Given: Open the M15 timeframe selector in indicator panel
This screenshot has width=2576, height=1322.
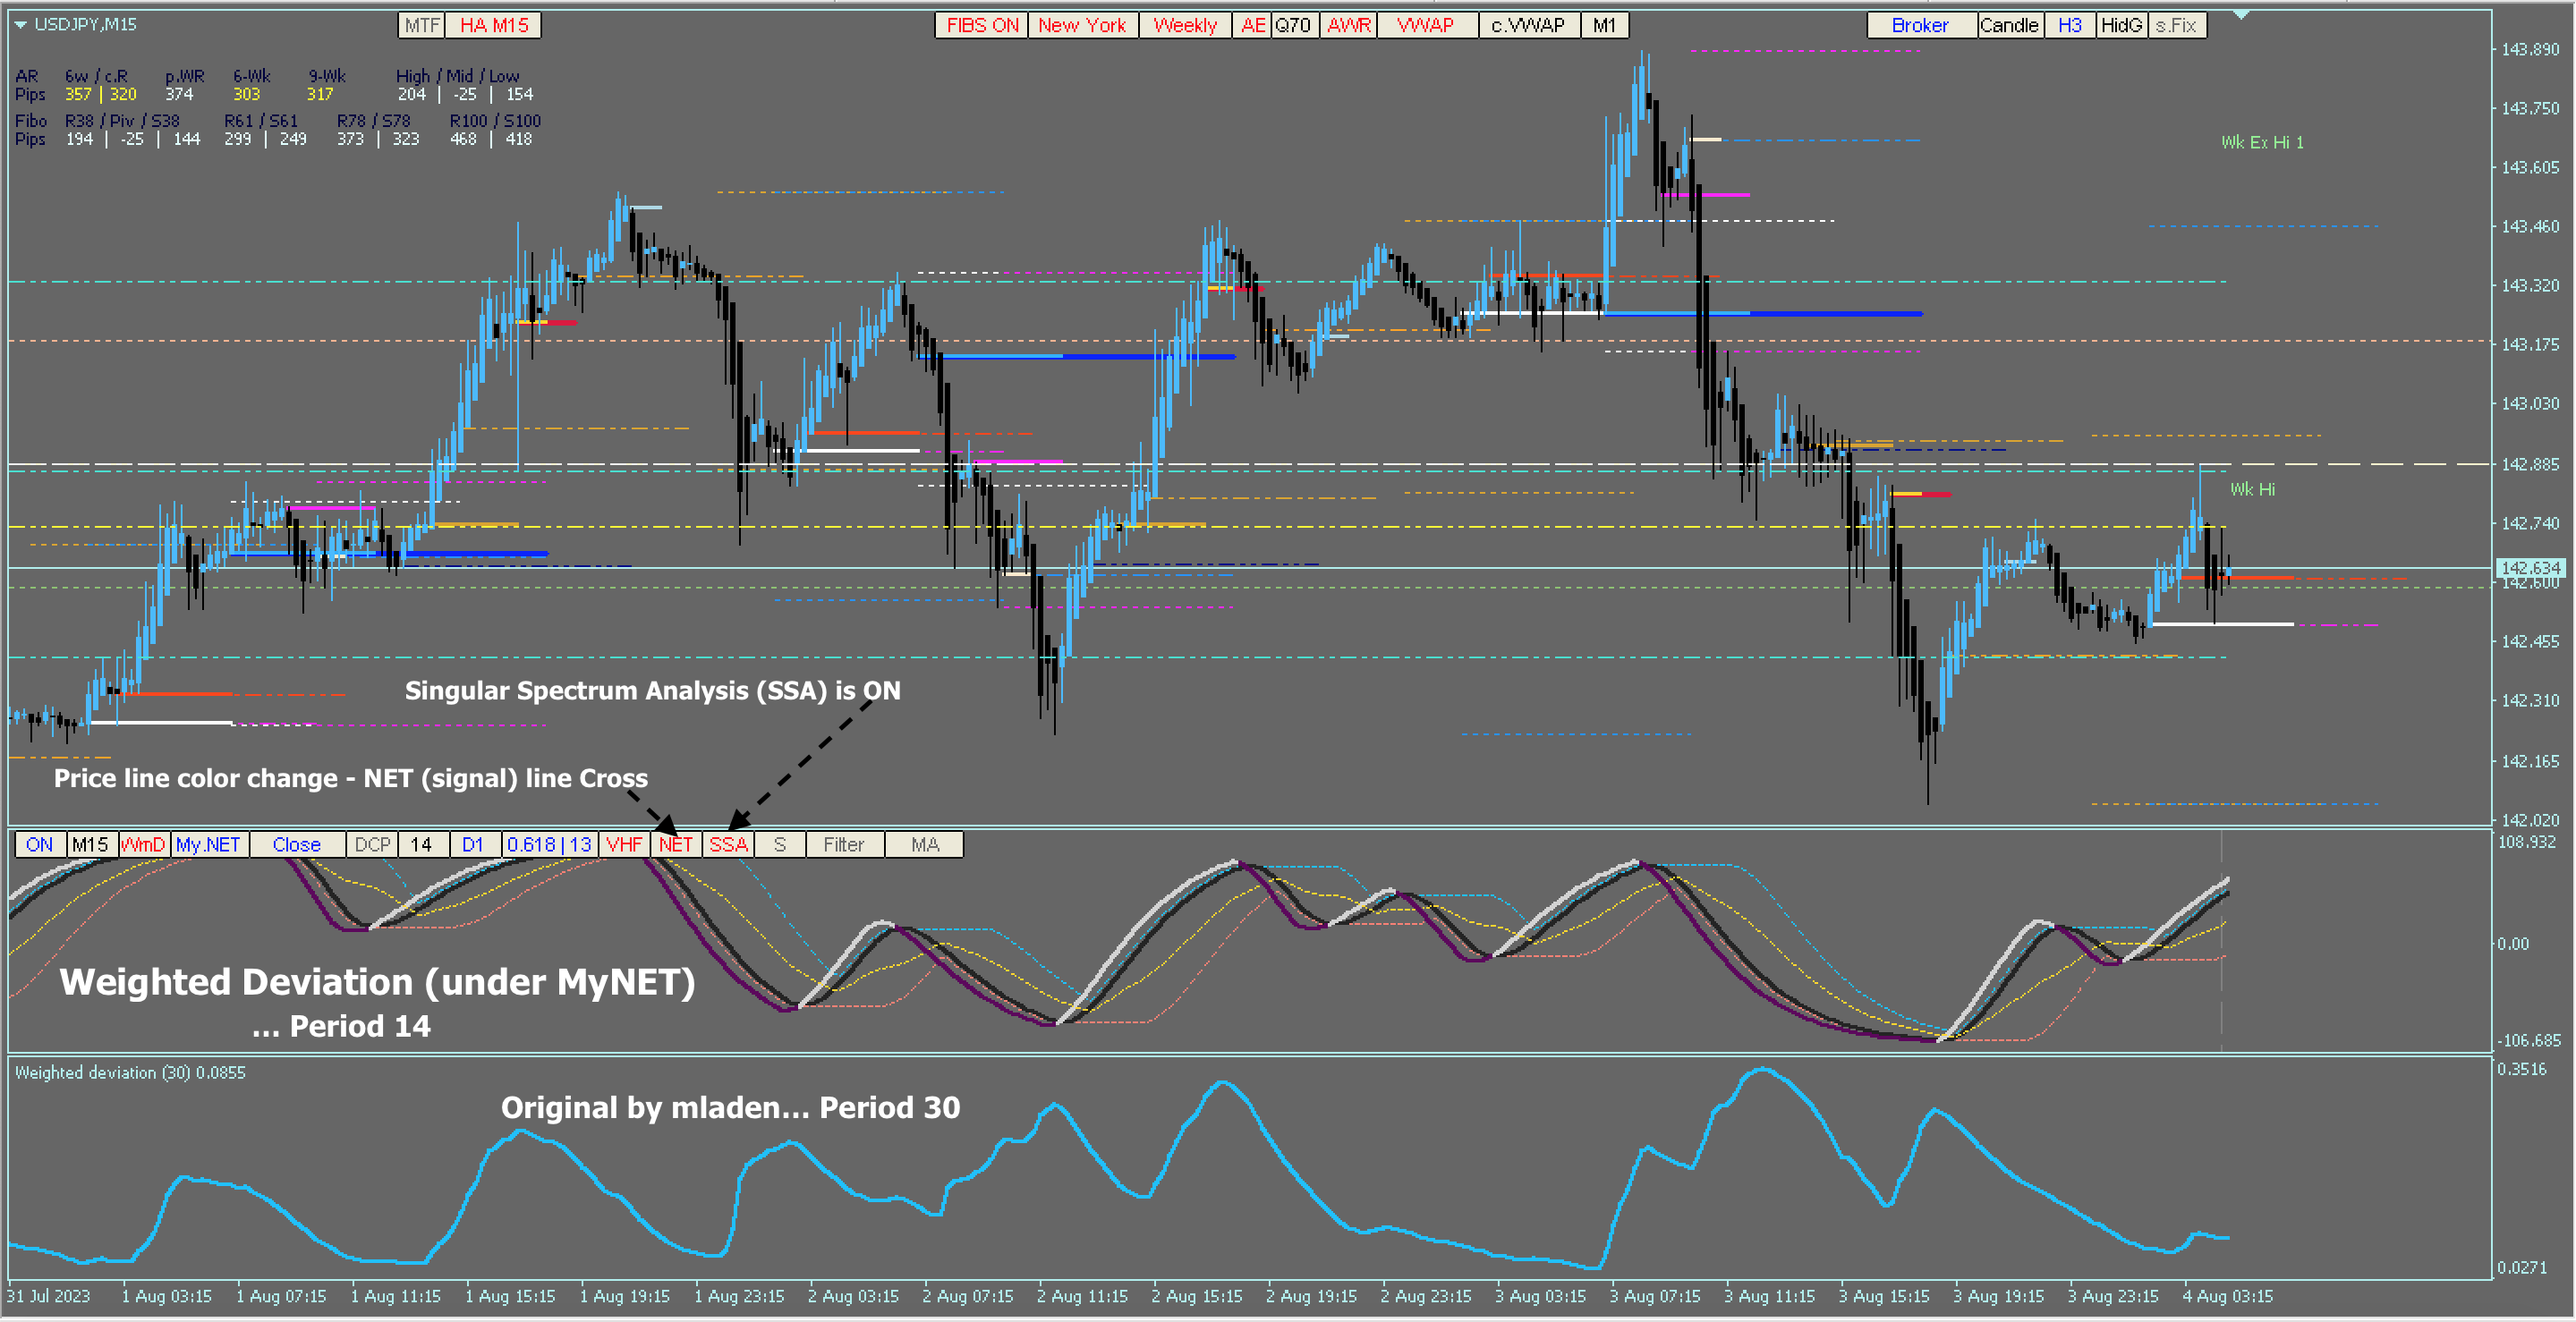Looking at the screenshot, I should [x=90, y=845].
